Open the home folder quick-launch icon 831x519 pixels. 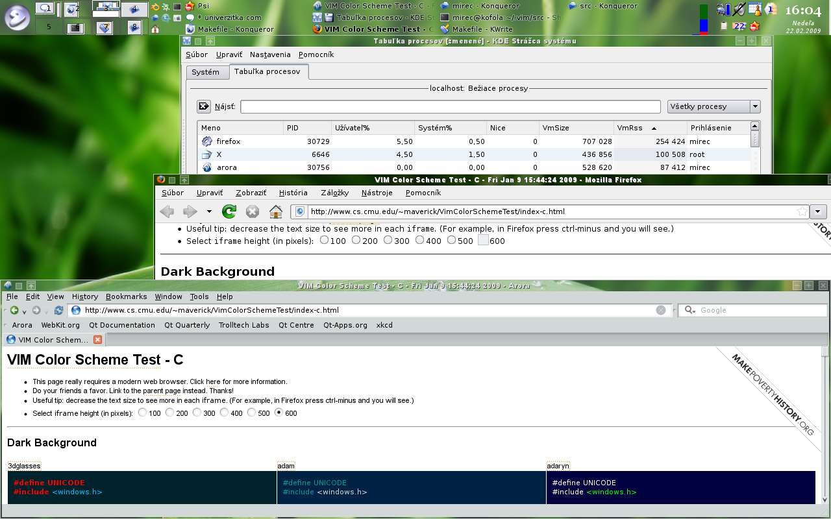[x=155, y=29]
